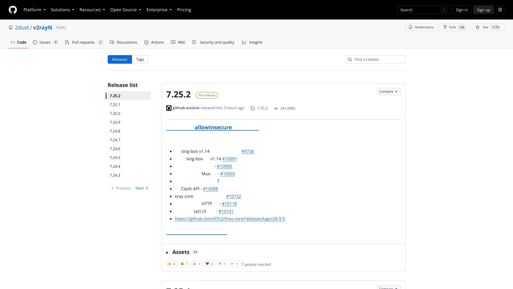The image size is (513, 289).
Task: Open the Enterprise dropdown
Action: (x=159, y=10)
